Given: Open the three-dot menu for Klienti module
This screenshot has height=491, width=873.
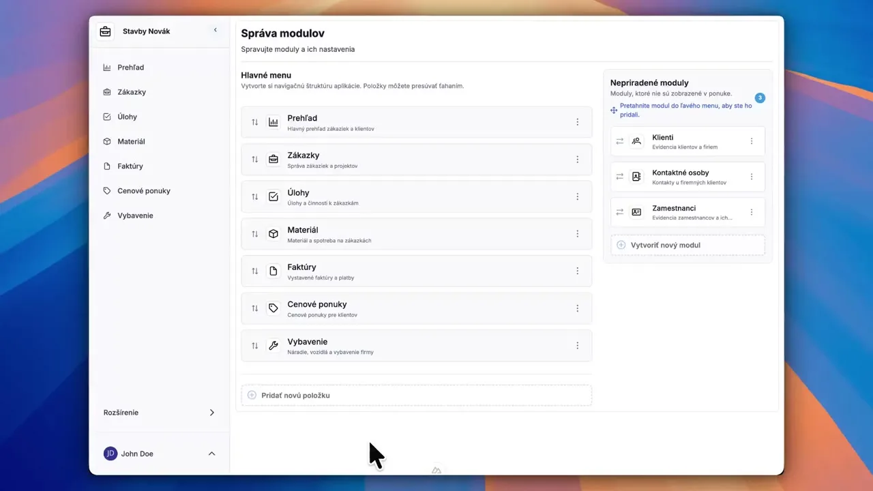Looking at the screenshot, I should coord(752,141).
